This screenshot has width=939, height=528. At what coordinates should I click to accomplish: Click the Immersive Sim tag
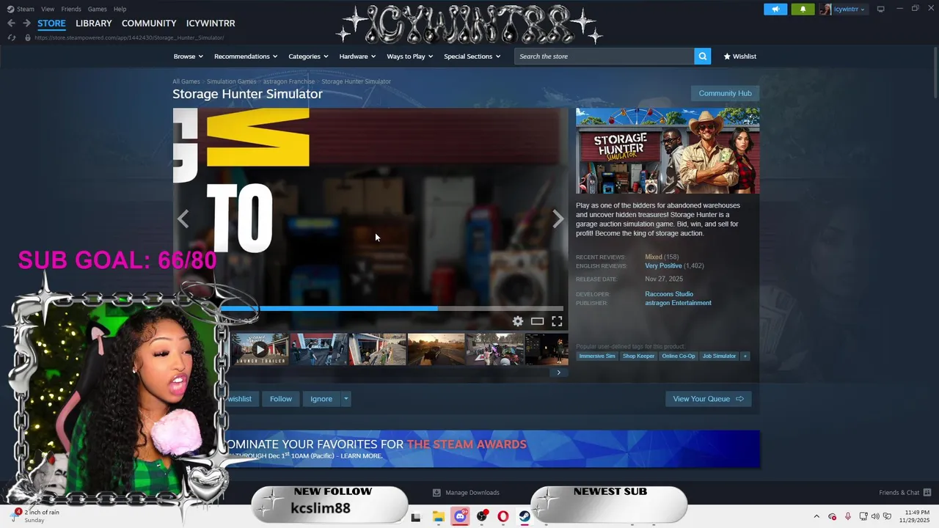tap(597, 356)
